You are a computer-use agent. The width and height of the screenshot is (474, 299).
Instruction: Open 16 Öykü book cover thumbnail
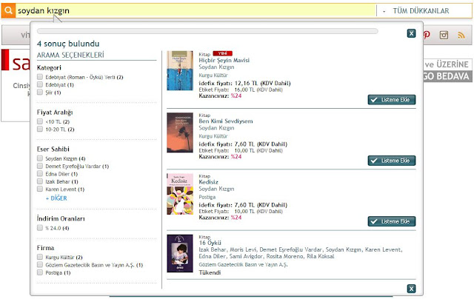180,253
